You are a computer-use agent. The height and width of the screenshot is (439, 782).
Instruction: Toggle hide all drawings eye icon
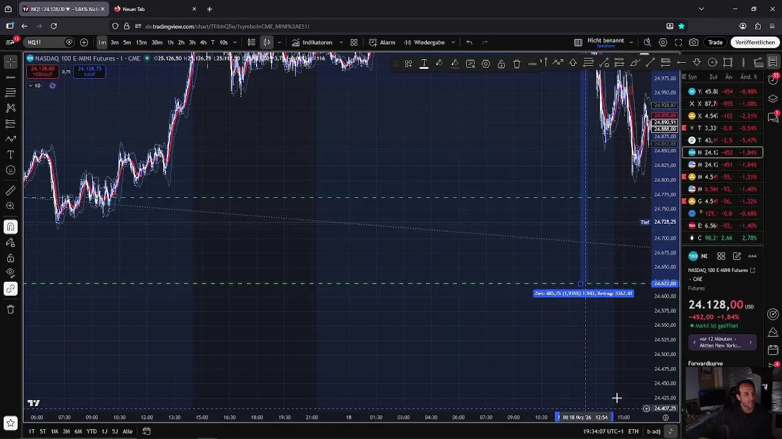[x=10, y=273]
